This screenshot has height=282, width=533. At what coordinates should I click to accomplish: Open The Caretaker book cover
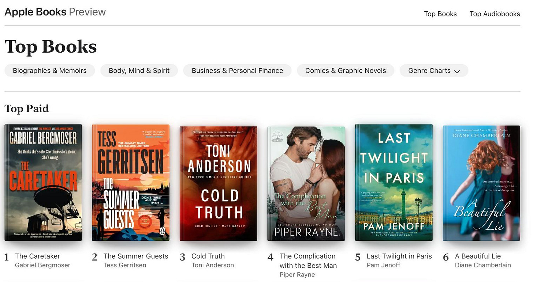[x=43, y=183]
